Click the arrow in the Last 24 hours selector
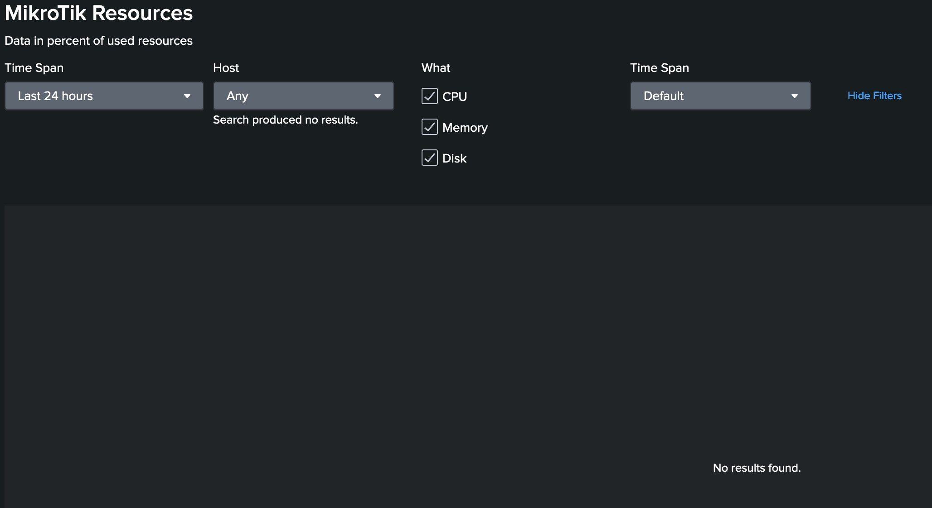 pos(187,96)
